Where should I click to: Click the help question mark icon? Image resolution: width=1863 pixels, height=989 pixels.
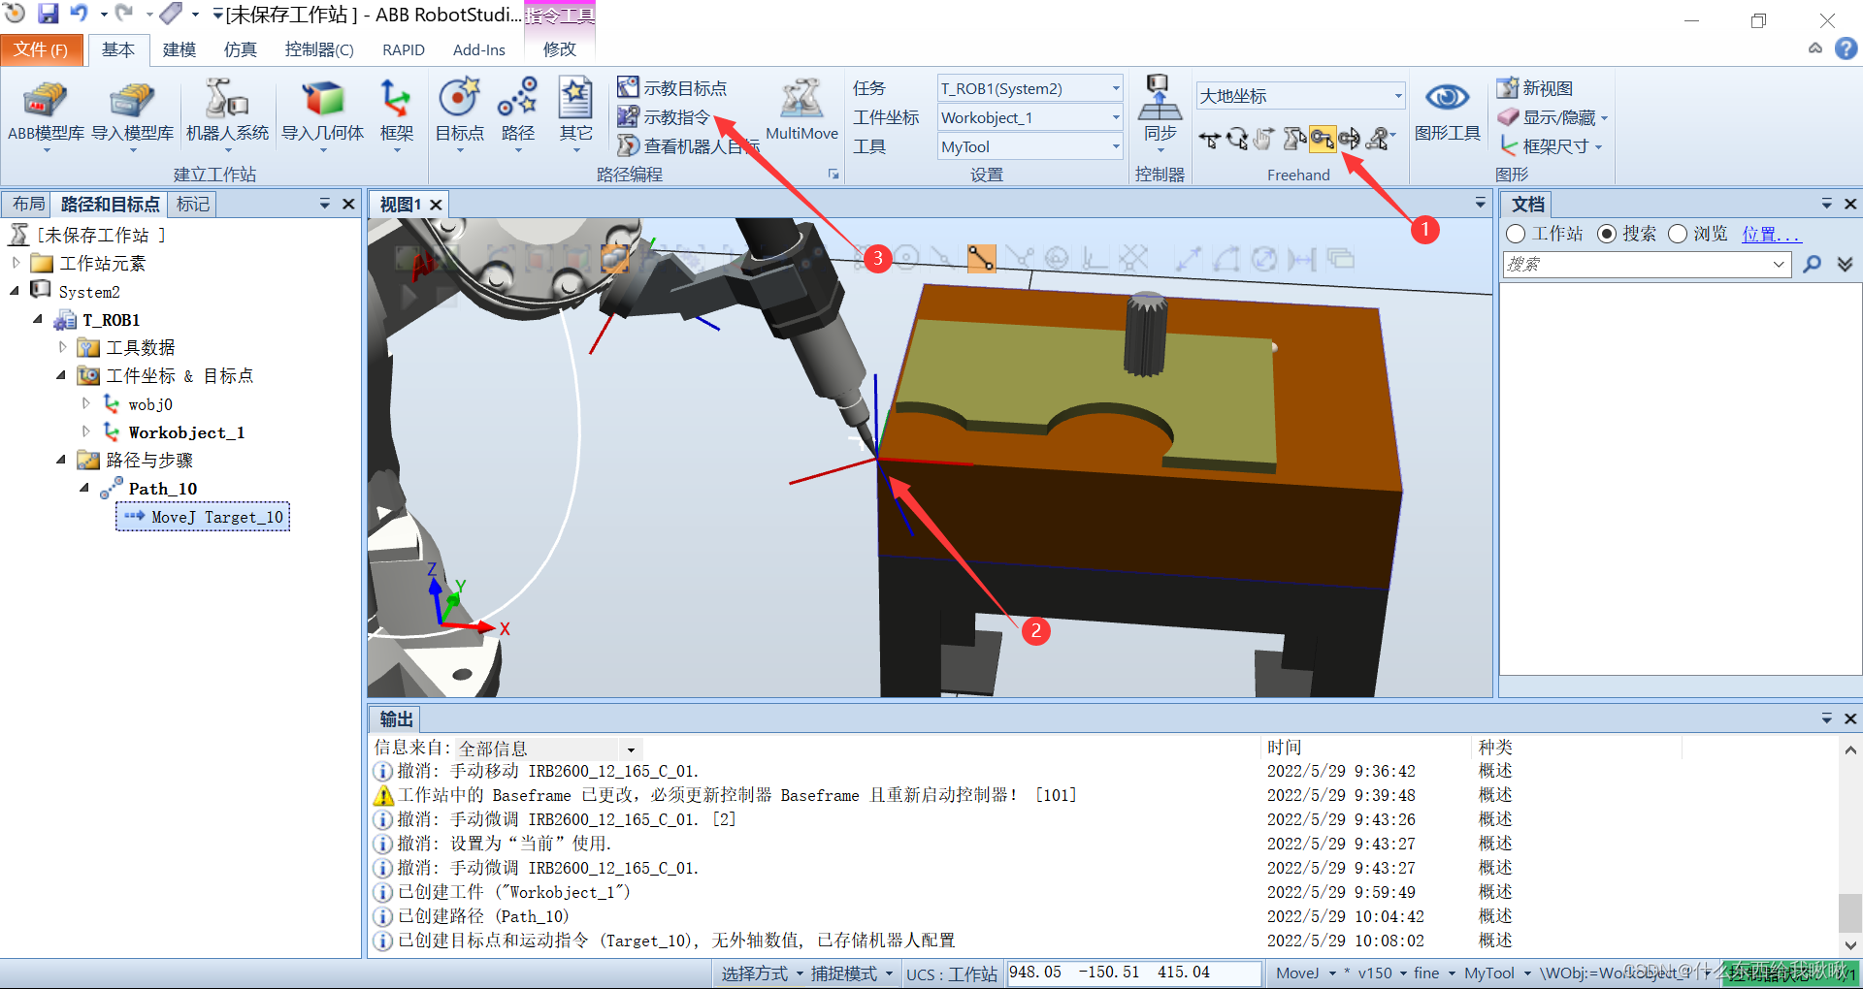pos(1847,48)
